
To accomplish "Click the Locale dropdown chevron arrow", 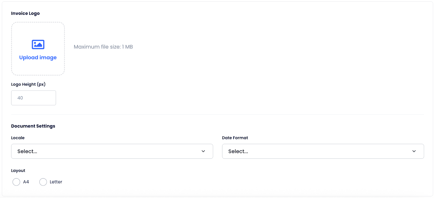I will point(203,151).
